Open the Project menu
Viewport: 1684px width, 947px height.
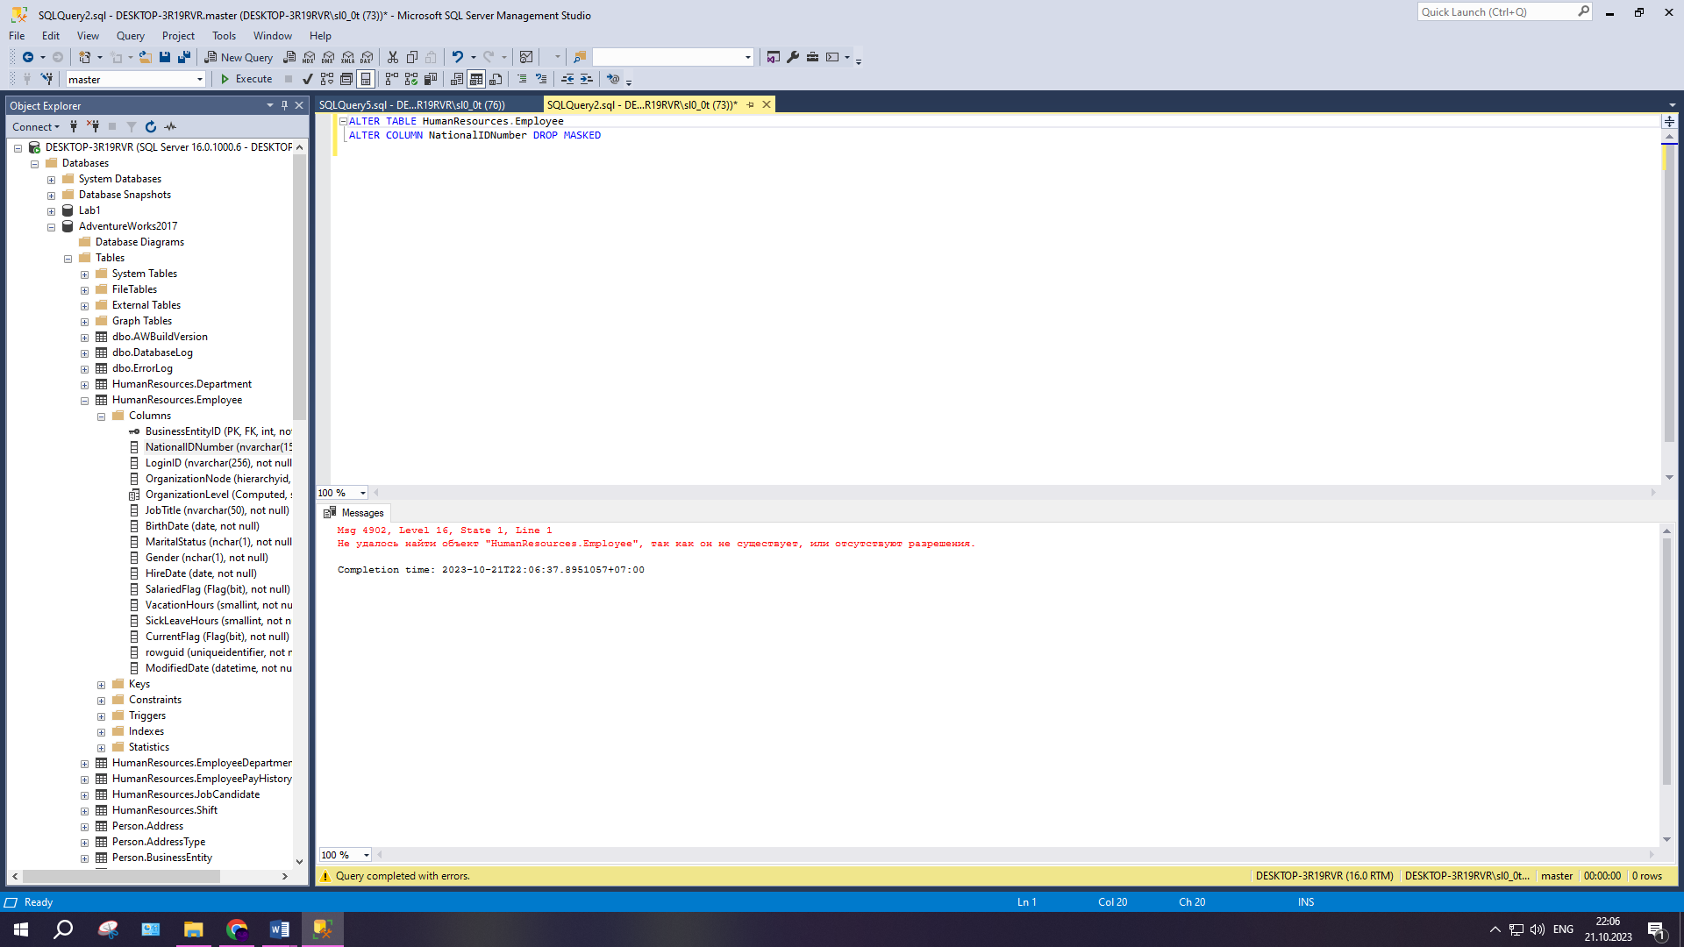pos(178,36)
